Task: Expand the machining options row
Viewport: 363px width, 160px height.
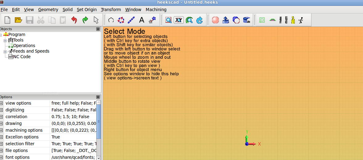Action: 2,130
